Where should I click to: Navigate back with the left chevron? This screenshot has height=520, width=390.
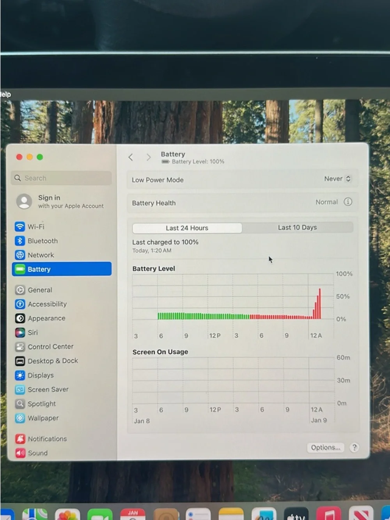[x=131, y=157]
